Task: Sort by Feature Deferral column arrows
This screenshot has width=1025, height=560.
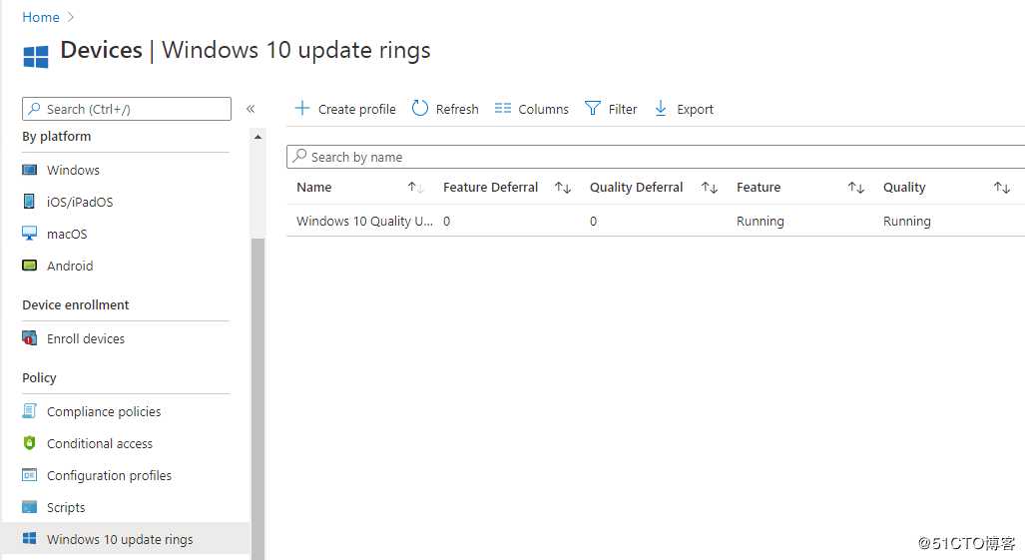Action: click(x=563, y=188)
